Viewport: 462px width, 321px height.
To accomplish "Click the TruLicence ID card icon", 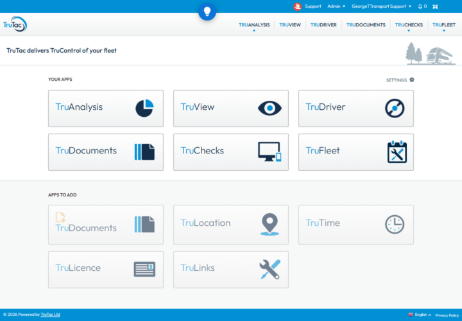I will click(x=144, y=269).
